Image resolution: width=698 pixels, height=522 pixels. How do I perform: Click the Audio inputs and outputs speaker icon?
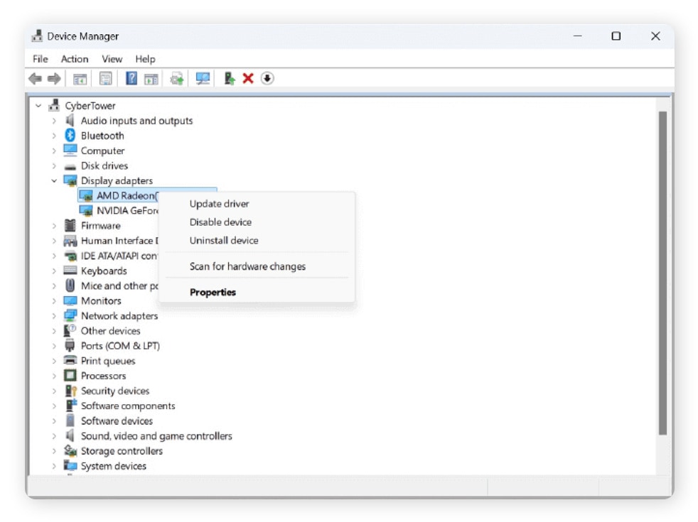pyautogui.click(x=70, y=120)
